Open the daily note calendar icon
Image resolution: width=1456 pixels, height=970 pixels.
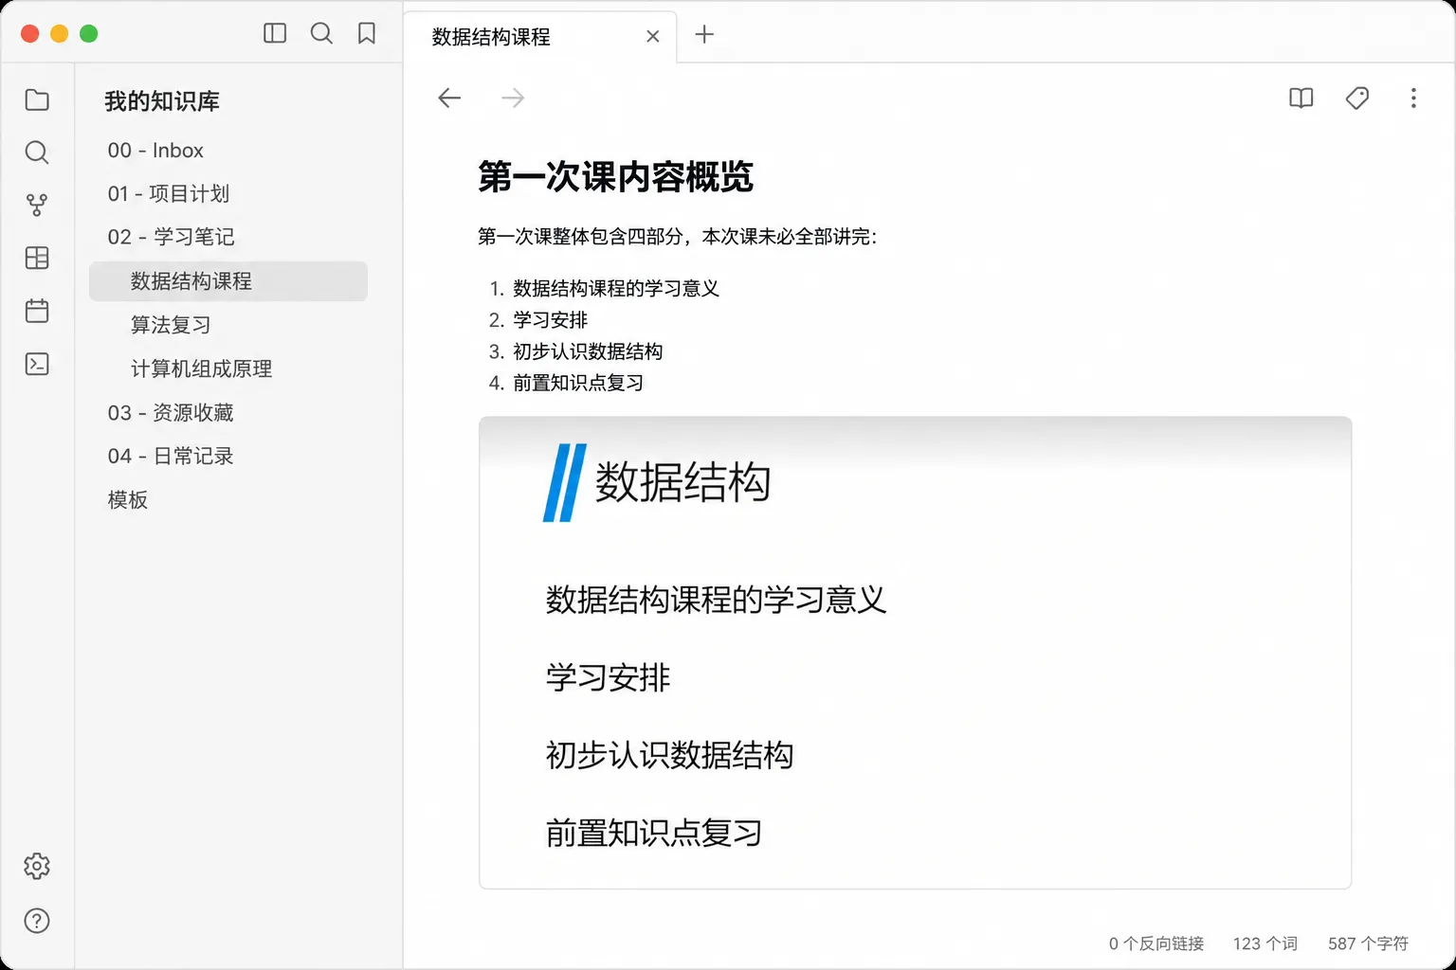point(37,311)
